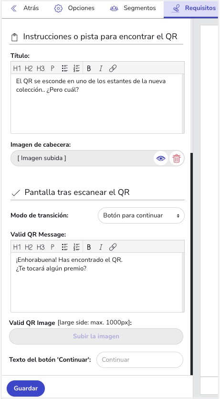Insert bulleted list in Título editor
The height and width of the screenshot is (399, 220).
(65, 68)
